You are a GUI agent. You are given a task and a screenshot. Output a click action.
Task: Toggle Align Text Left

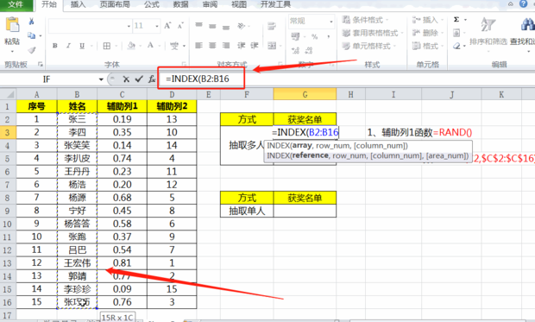point(199,46)
